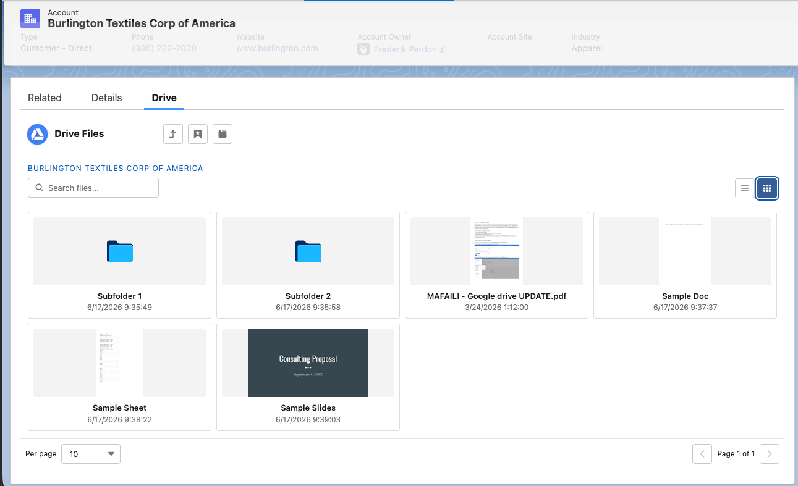Open the Related tab
798x486 pixels.
tap(45, 98)
